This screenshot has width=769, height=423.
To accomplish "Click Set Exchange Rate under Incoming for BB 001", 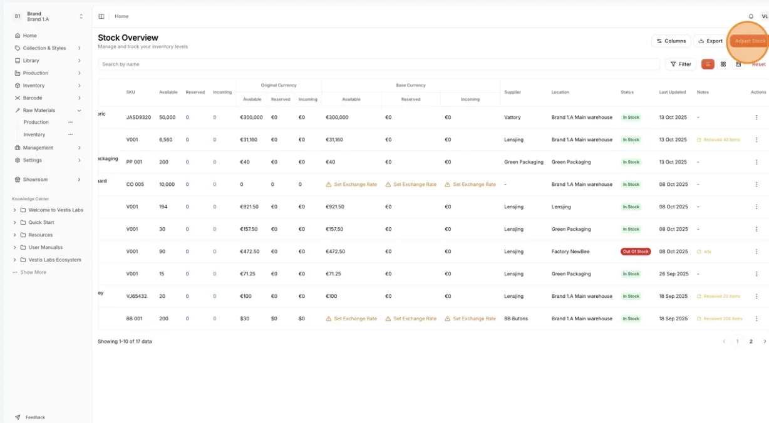I will point(470,319).
